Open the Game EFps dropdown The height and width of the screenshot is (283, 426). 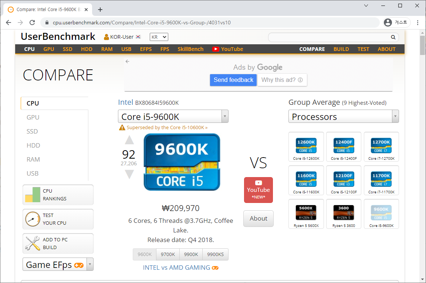point(58,264)
